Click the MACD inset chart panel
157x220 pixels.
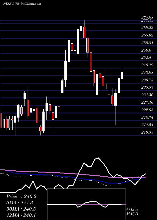(87, 204)
